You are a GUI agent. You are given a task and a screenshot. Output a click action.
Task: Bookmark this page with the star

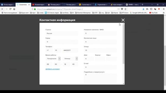pyautogui.click(x=126, y=9)
